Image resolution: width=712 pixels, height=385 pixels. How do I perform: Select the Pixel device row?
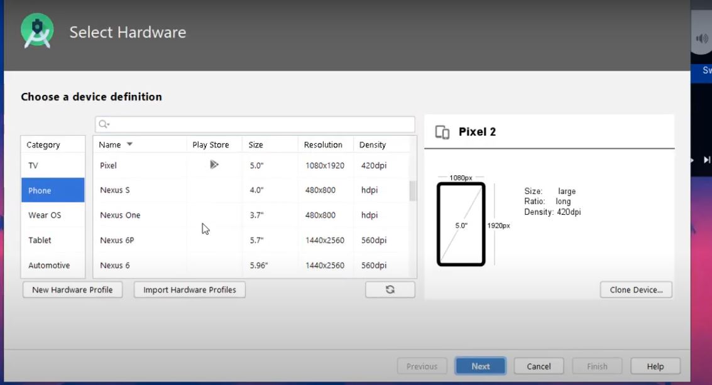click(251, 165)
